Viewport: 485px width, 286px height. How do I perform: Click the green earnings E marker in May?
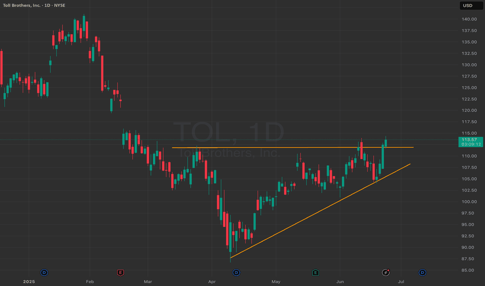[315, 272]
